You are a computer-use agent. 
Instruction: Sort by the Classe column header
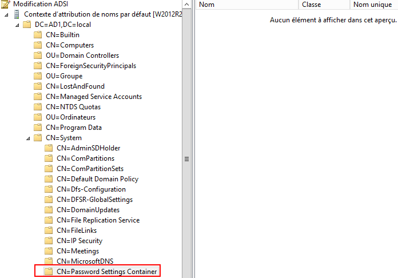323,5
